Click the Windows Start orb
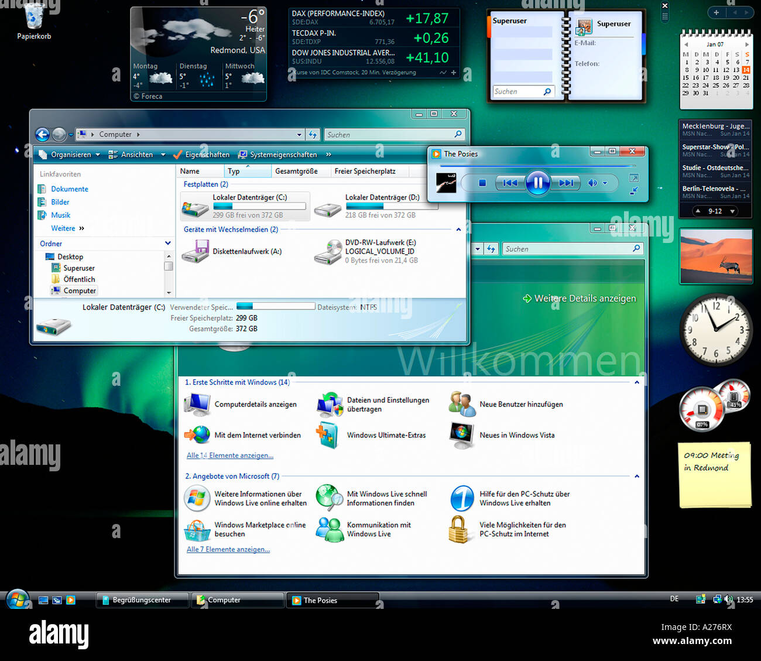 tap(18, 600)
